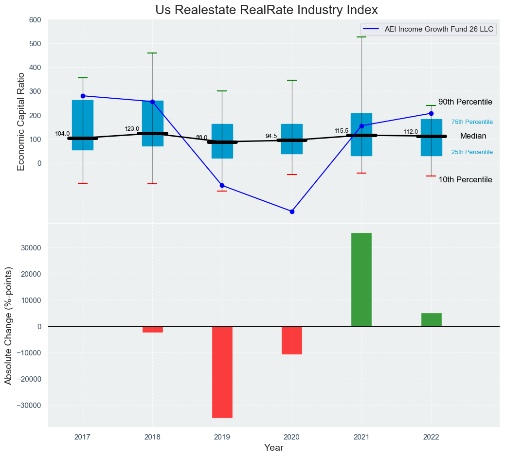Click the blue data point for 2020

click(x=292, y=211)
